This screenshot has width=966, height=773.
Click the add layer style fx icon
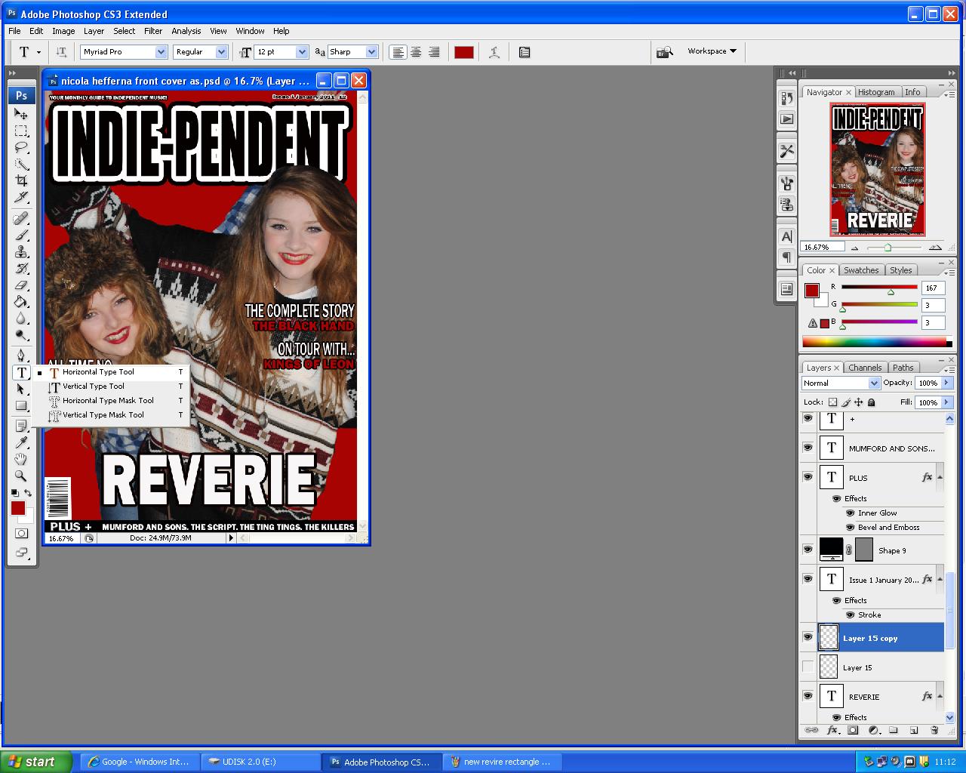pyautogui.click(x=832, y=730)
